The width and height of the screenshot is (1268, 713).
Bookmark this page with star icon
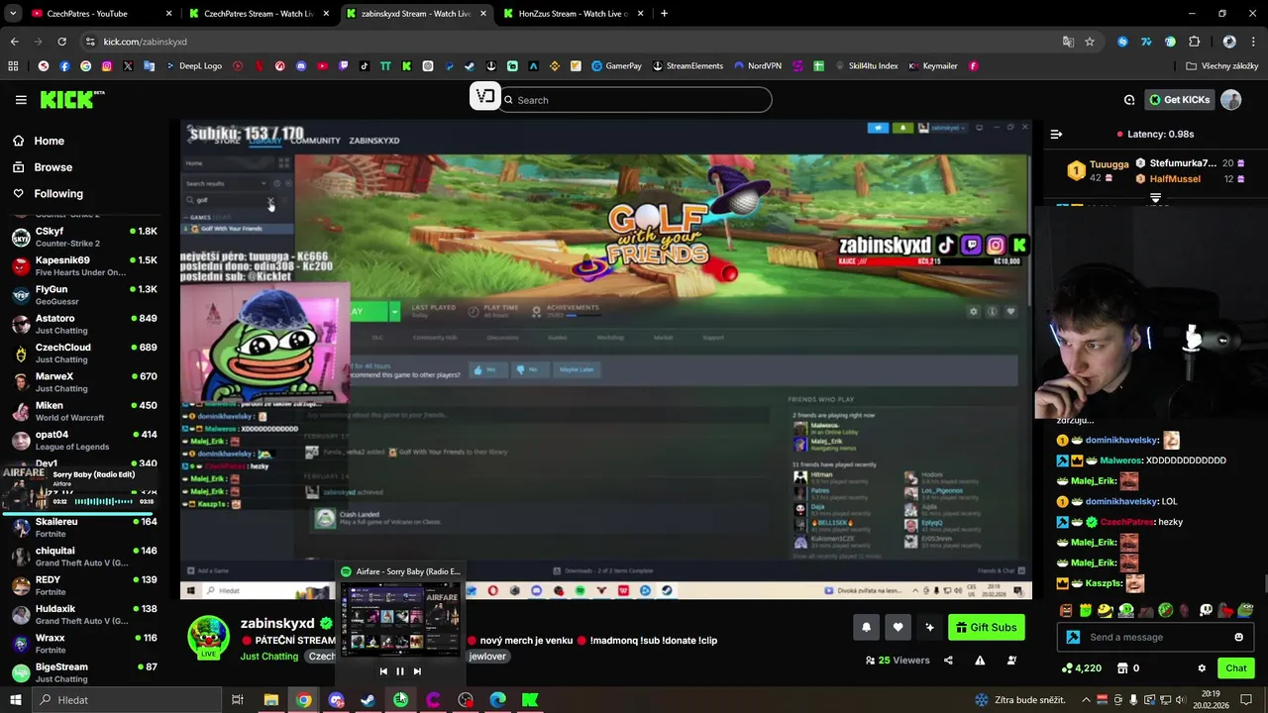pyautogui.click(x=1090, y=42)
